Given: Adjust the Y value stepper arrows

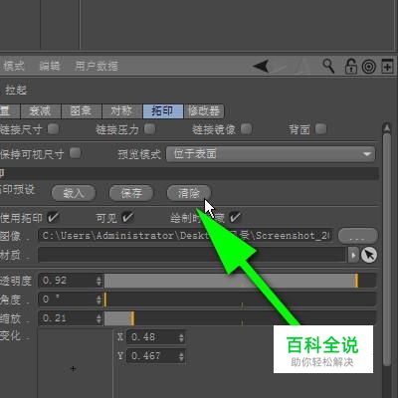Looking at the screenshot, I should [x=181, y=356].
